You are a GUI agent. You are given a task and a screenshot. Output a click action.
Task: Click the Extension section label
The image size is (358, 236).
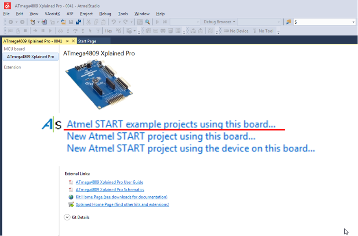click(x=12, y=67)
